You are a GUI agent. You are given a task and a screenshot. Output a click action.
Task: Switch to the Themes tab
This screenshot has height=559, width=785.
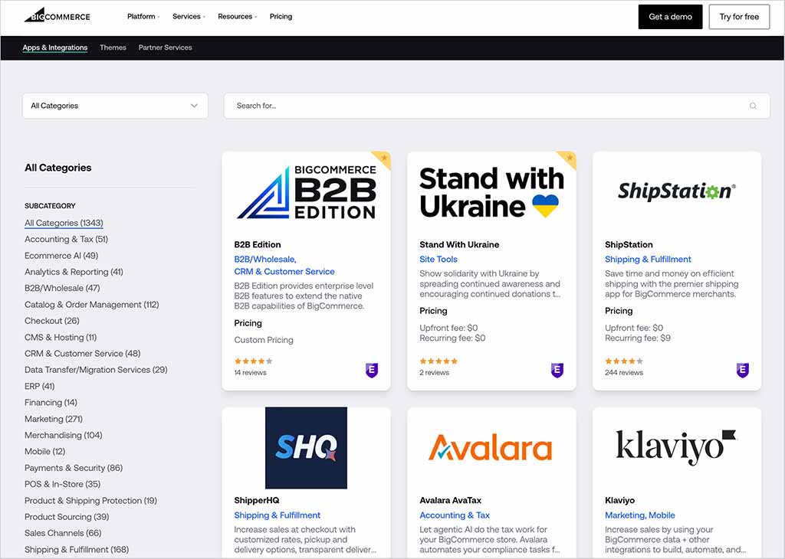113,47
